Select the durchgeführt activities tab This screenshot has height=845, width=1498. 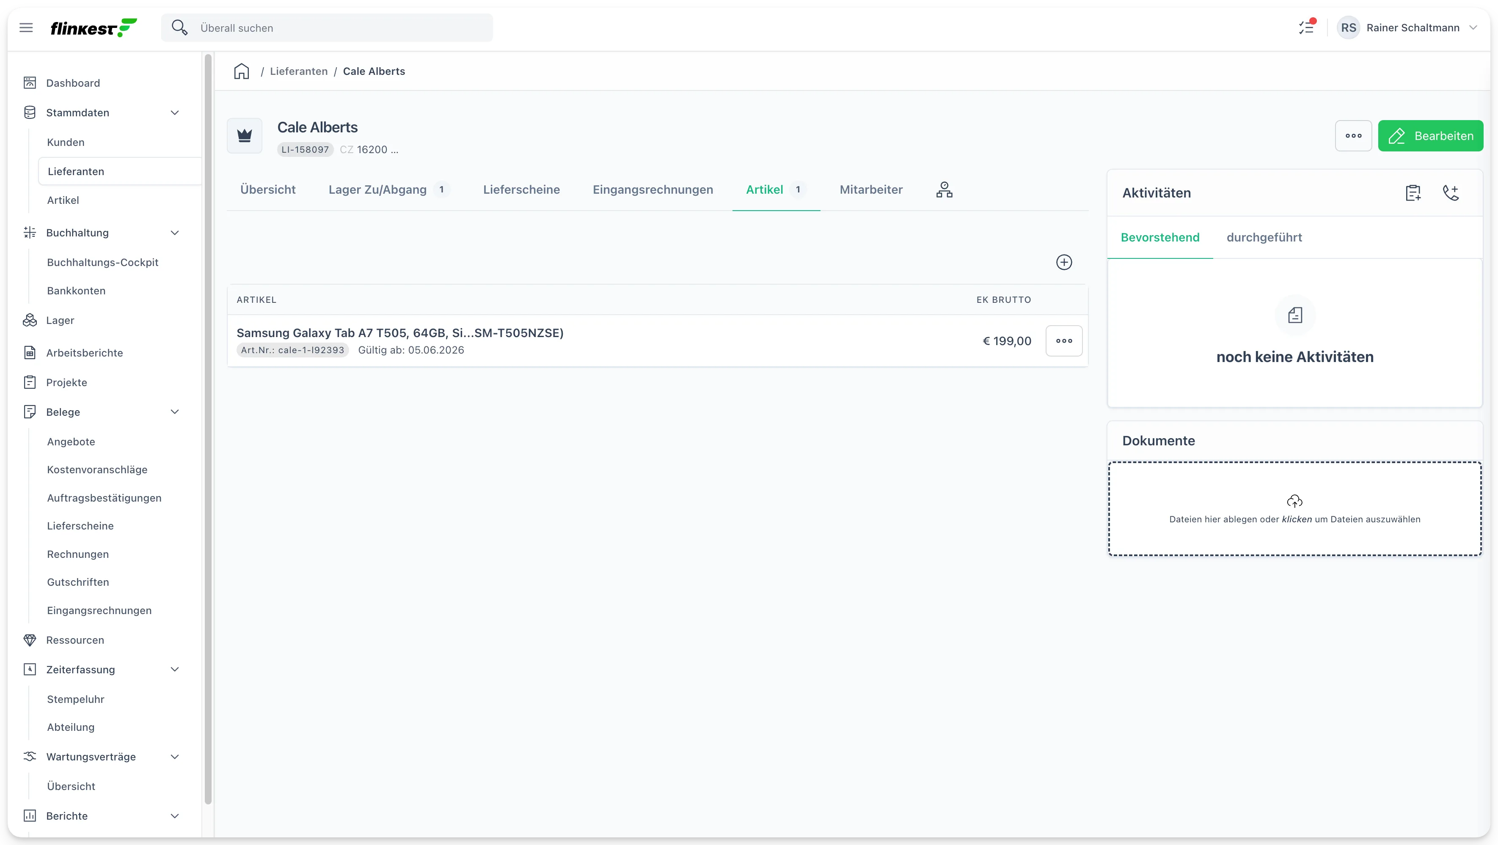(x=1264, y=237)
